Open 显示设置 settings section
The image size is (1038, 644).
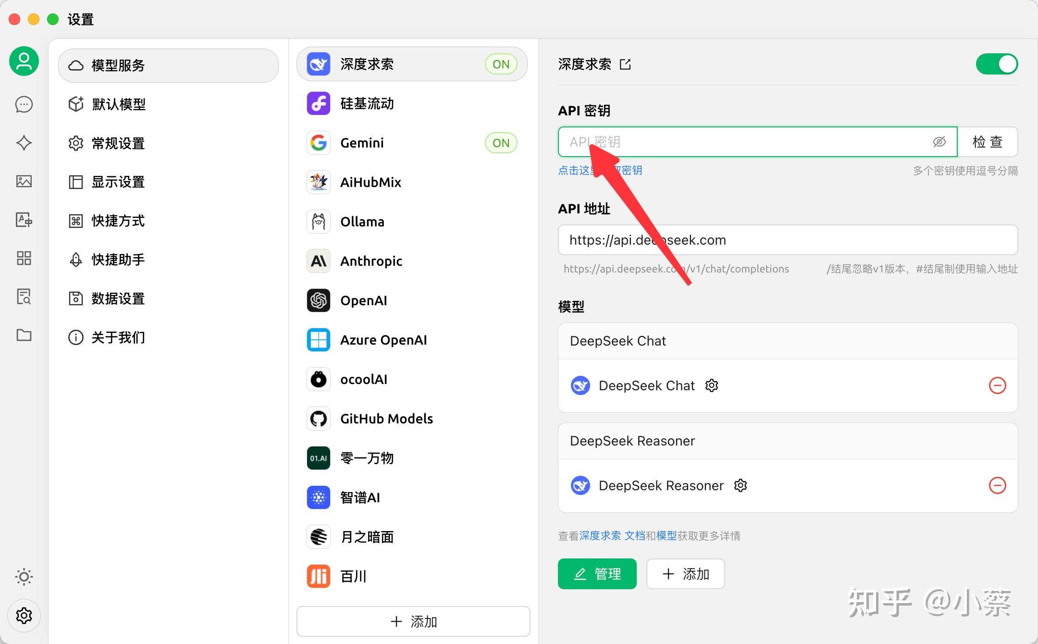(x=168, y=182)
